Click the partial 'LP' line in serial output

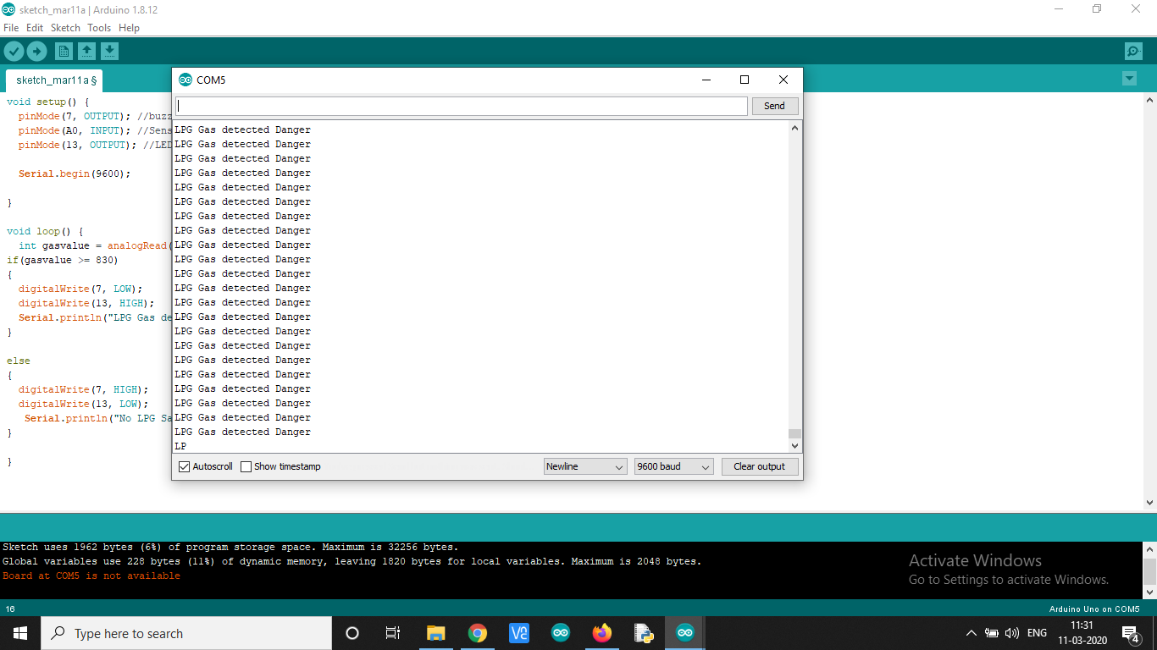point(180,446)
